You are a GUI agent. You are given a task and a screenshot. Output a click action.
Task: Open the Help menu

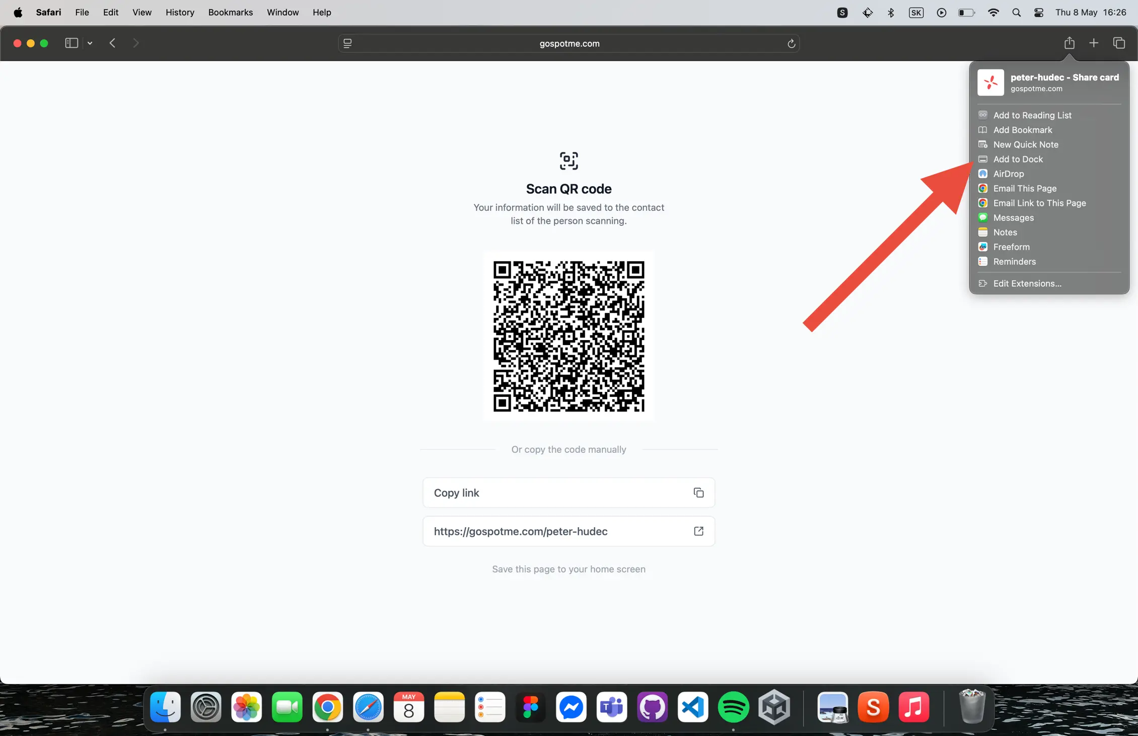(322, 13)
